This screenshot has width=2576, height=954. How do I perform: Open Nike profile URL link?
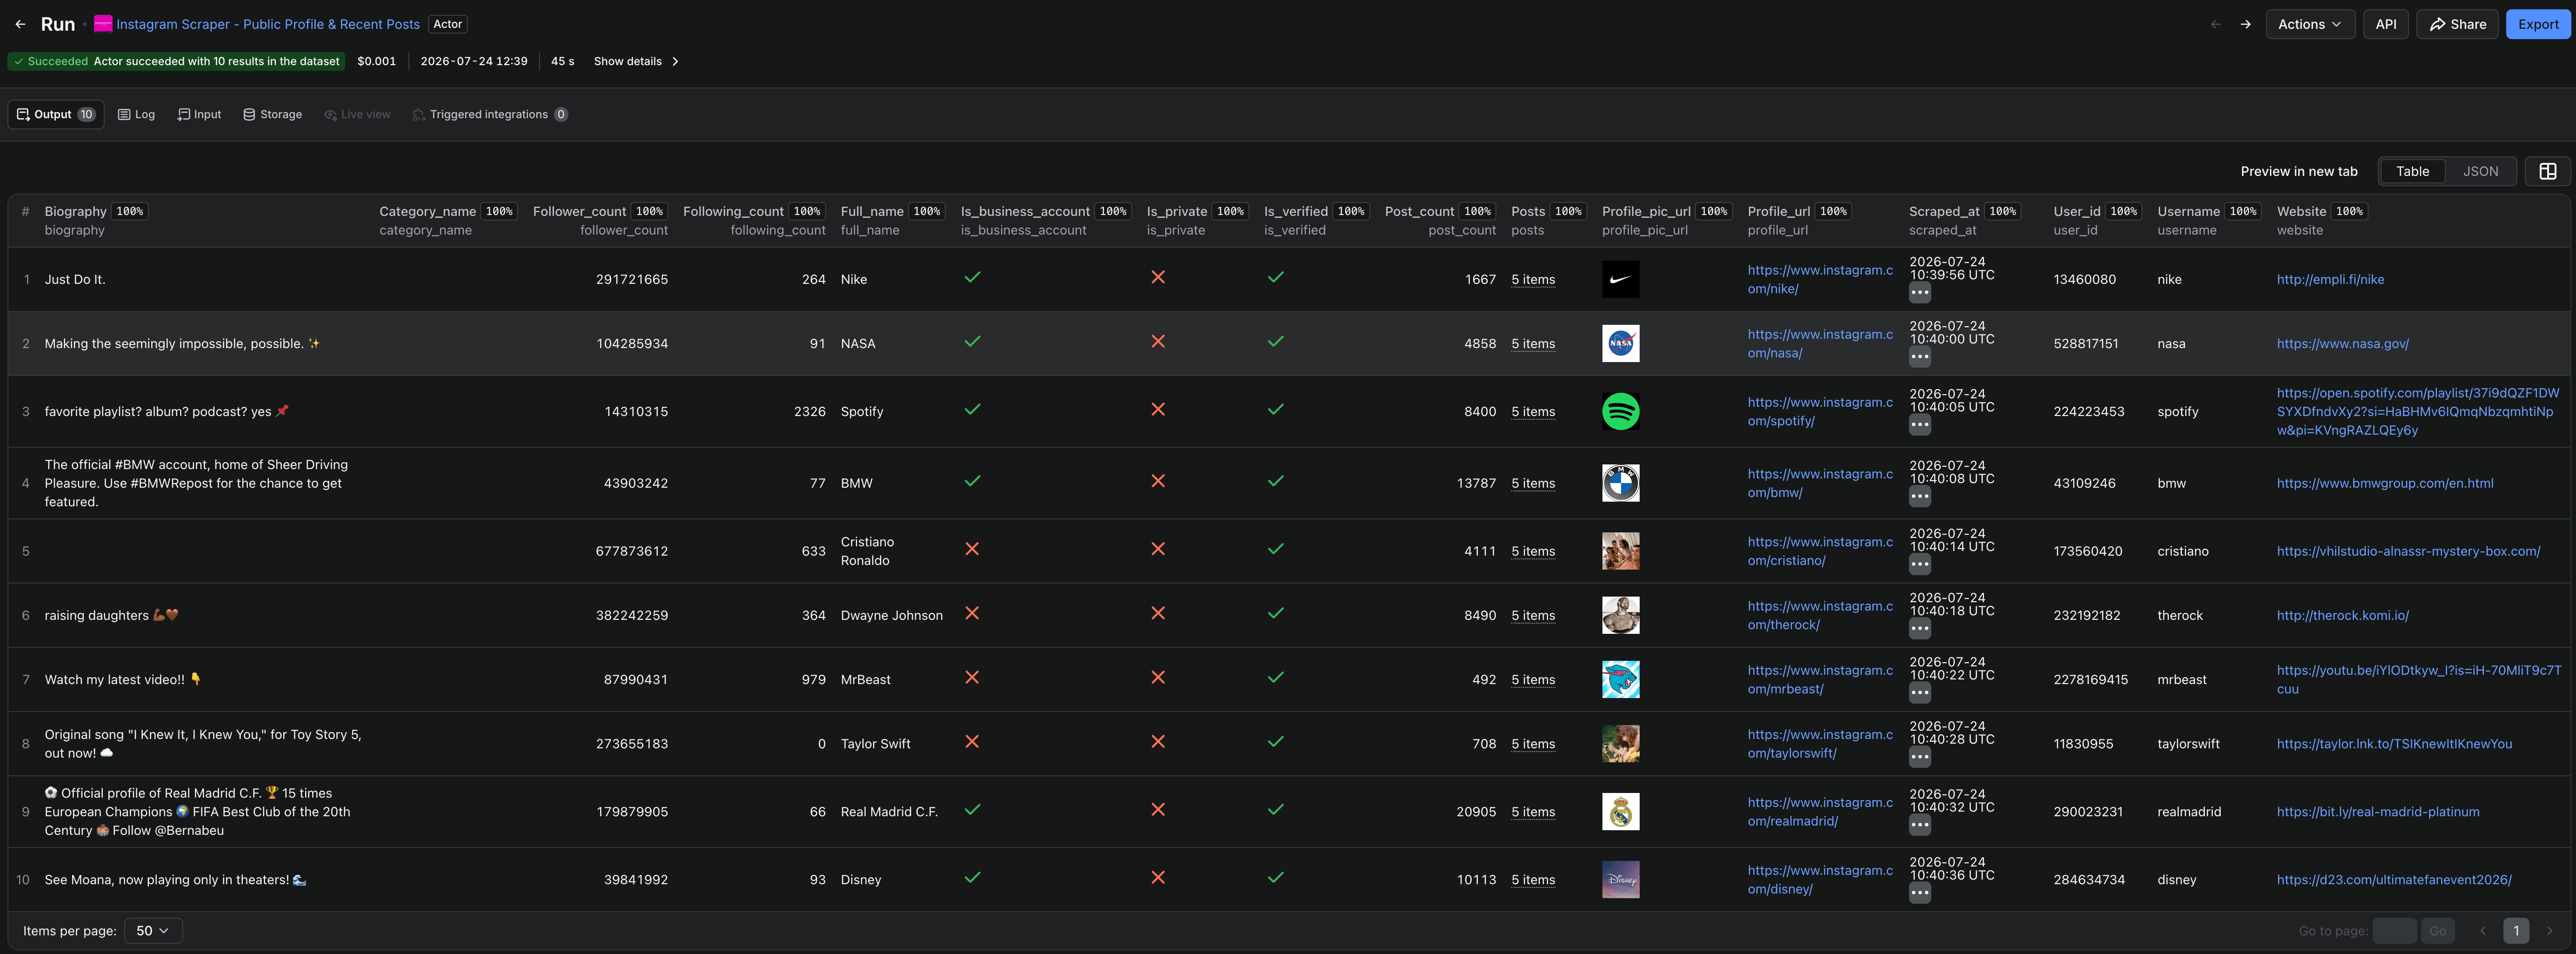1819,279
